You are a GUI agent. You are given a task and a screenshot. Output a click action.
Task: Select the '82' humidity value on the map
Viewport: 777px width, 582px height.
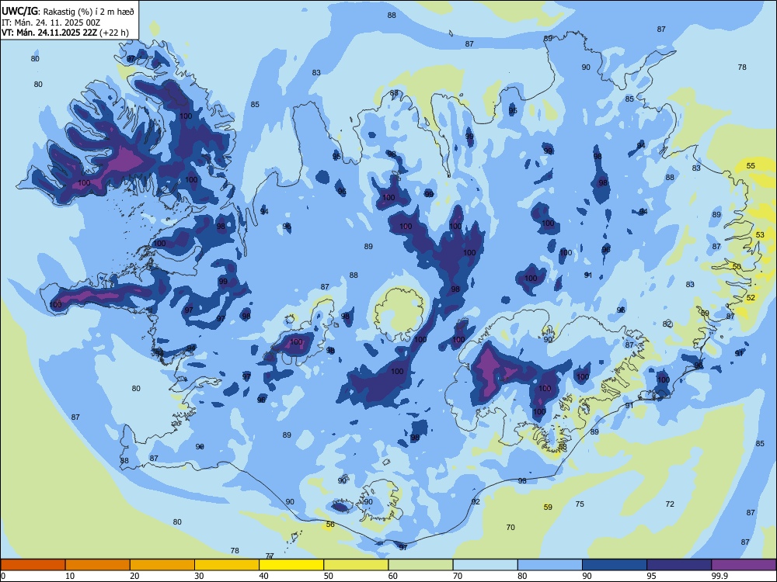point(667,324)
